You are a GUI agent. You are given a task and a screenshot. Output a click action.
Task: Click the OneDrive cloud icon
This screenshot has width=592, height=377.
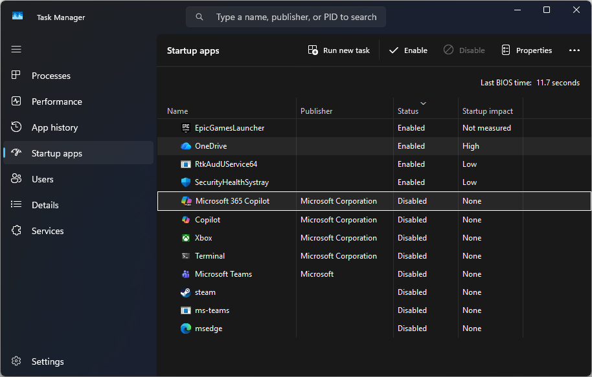coord(186,146)
